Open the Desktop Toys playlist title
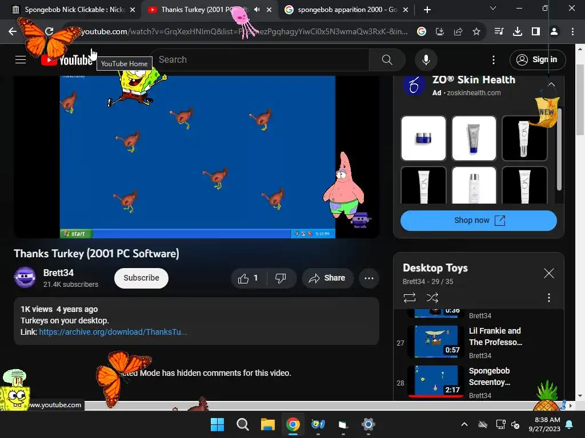585x438 pixels. (435, 268)
